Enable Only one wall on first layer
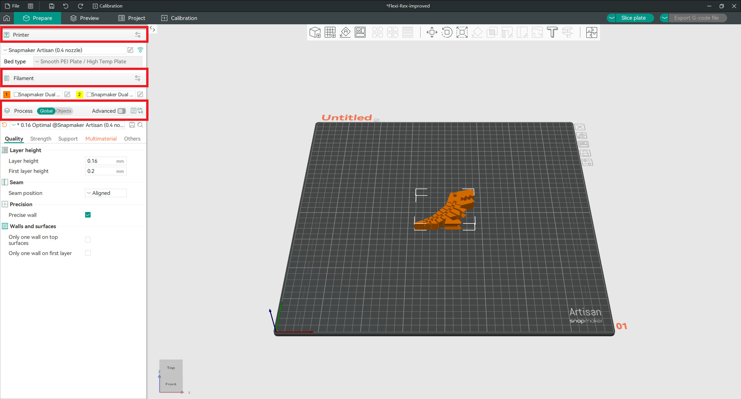741x399 pixels. (88, 253)
